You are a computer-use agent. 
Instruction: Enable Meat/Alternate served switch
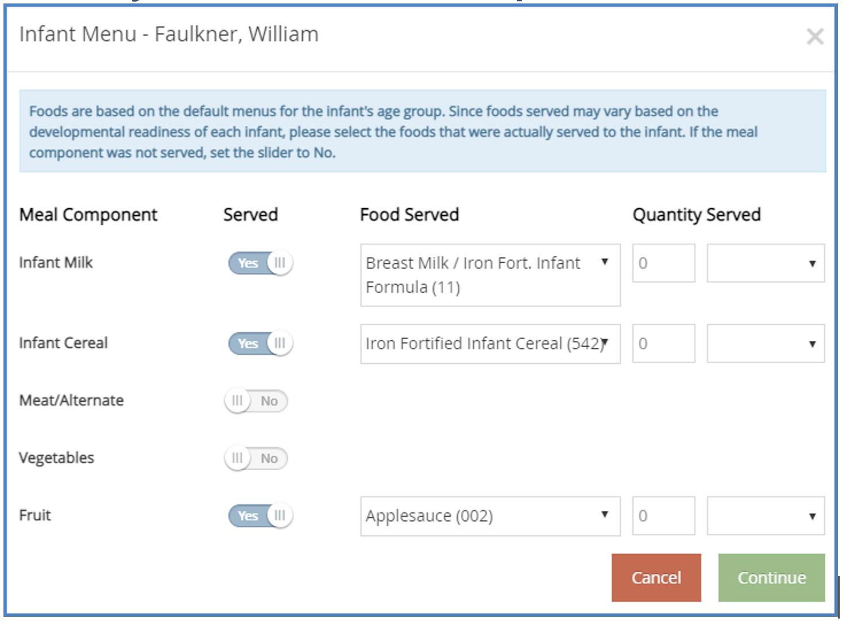[x=256, y=401]
